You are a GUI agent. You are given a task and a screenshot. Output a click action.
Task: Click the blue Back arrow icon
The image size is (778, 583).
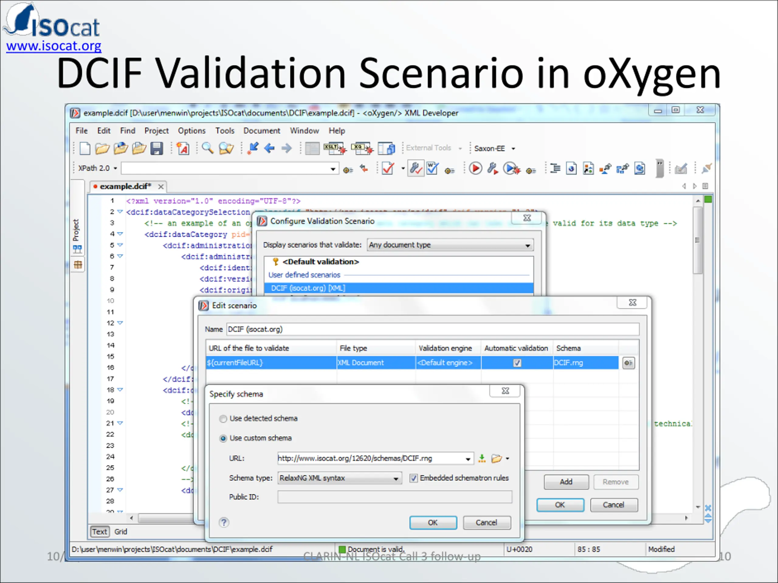tap(270, 148)
